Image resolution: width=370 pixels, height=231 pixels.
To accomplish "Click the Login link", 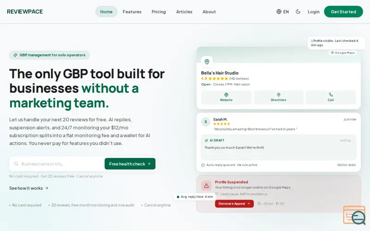I will pos(314,12).
